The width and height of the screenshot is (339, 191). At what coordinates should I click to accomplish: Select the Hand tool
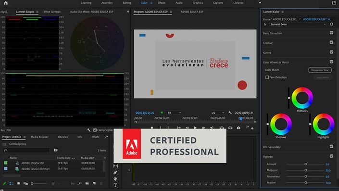point(115,178)
